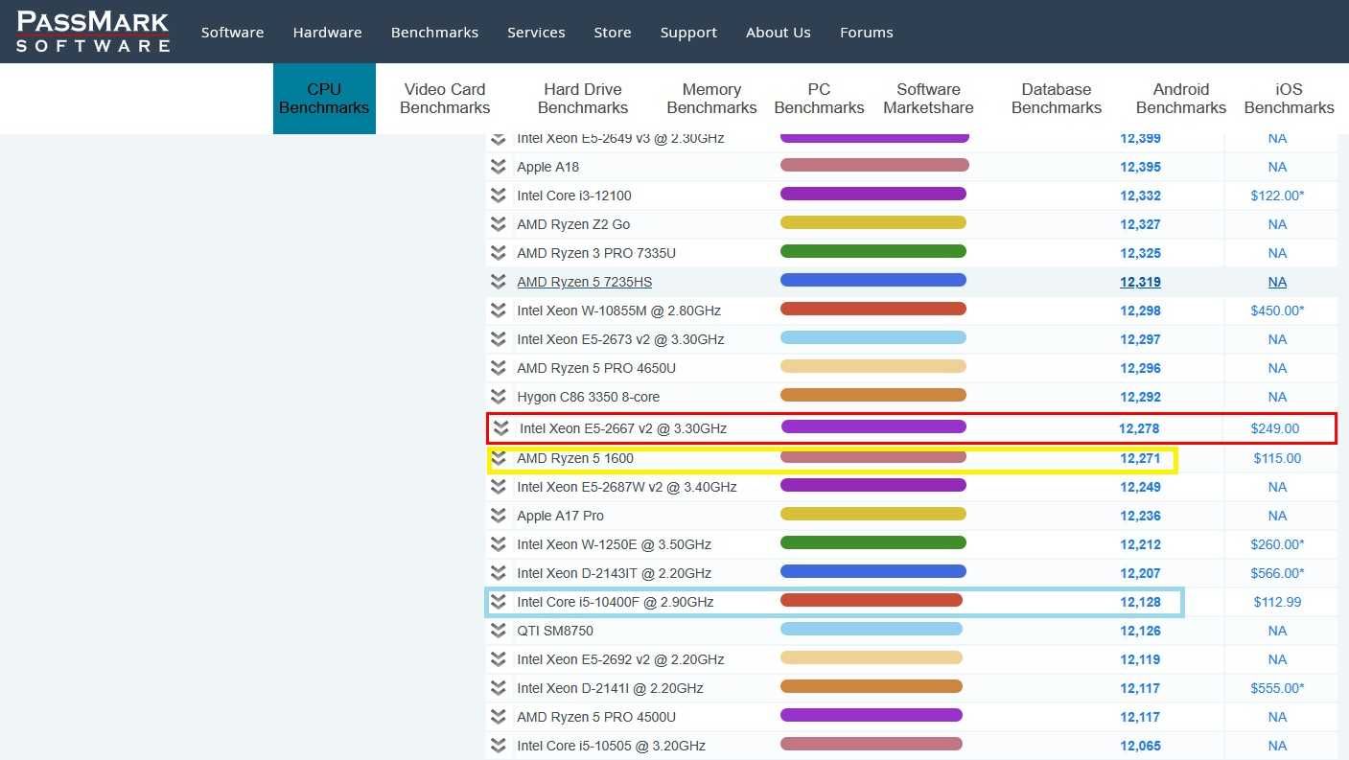
Task: Click the $260.00* price for Xeon W-1250E
Action: pyautogui.click(x=1277, y=544)
